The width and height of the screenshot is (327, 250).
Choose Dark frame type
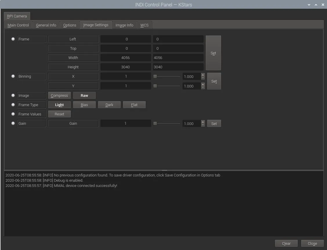[x=109, y=105]
